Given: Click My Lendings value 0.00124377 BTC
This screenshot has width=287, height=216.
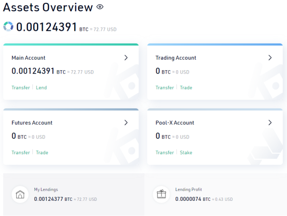Looking at the screenshot, I should [53, 199].
